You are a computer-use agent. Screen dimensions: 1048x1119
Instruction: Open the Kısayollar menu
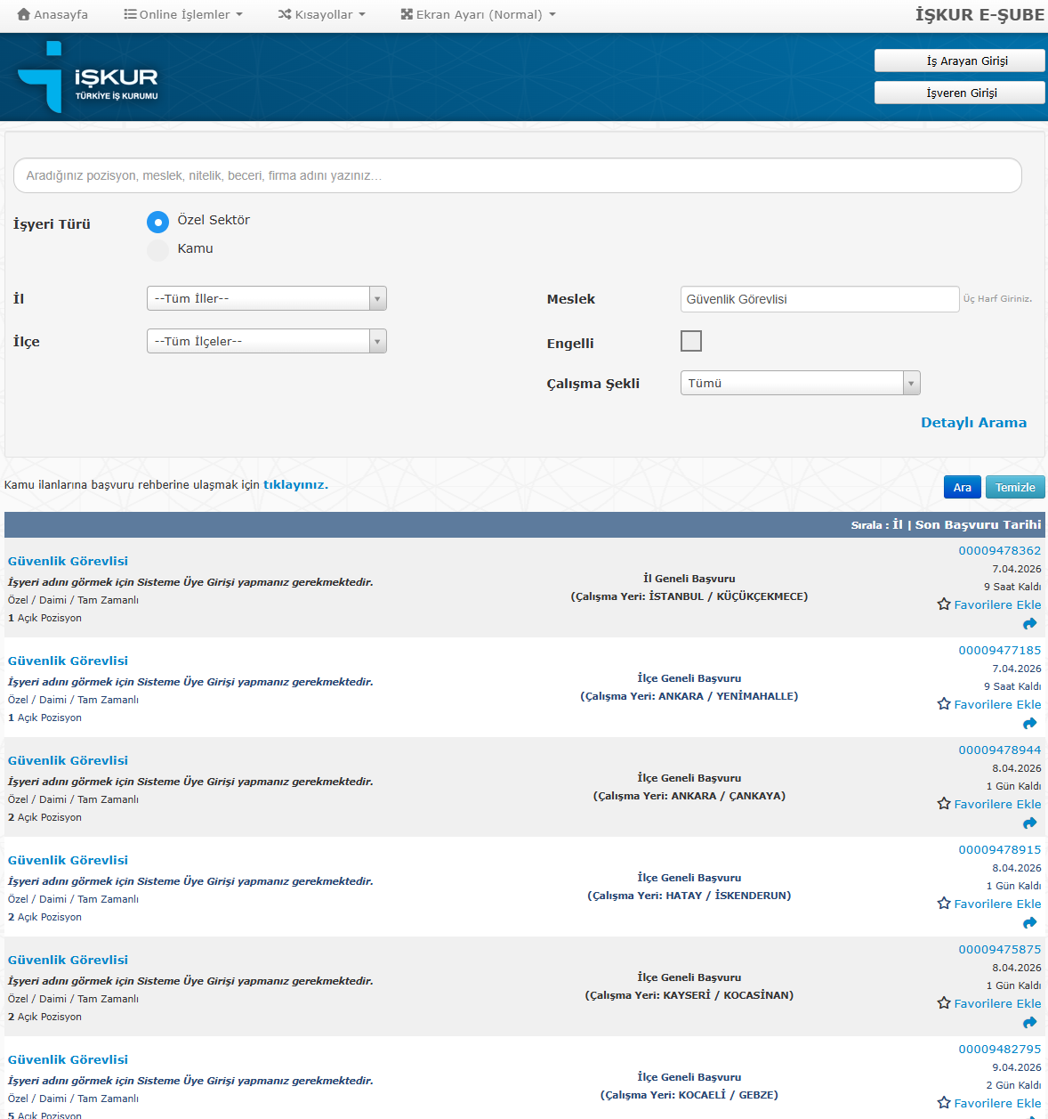[x=322, y=14]
